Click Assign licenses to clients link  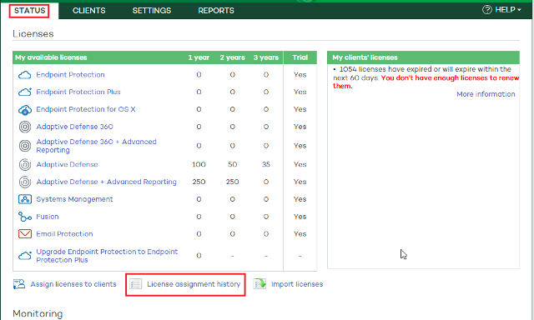[x=73, y=284]
